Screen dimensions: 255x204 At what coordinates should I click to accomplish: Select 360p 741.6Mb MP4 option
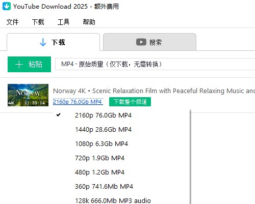(121, 187)
